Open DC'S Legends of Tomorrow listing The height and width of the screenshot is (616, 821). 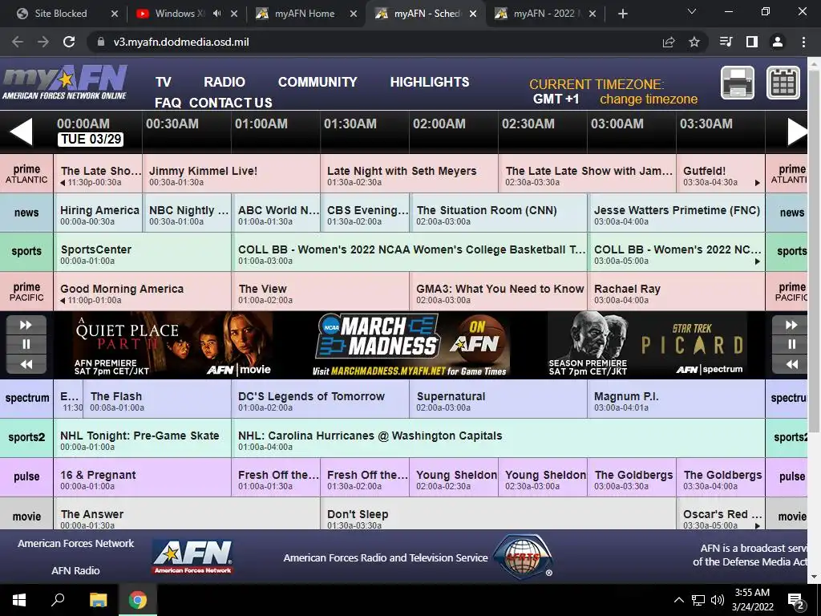(x=321, y=399)
